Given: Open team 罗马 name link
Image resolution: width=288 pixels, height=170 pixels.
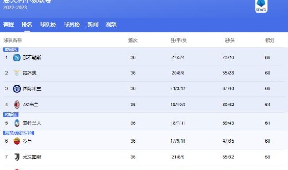Looking at the screenshot, I should click(x=27, y=141).
